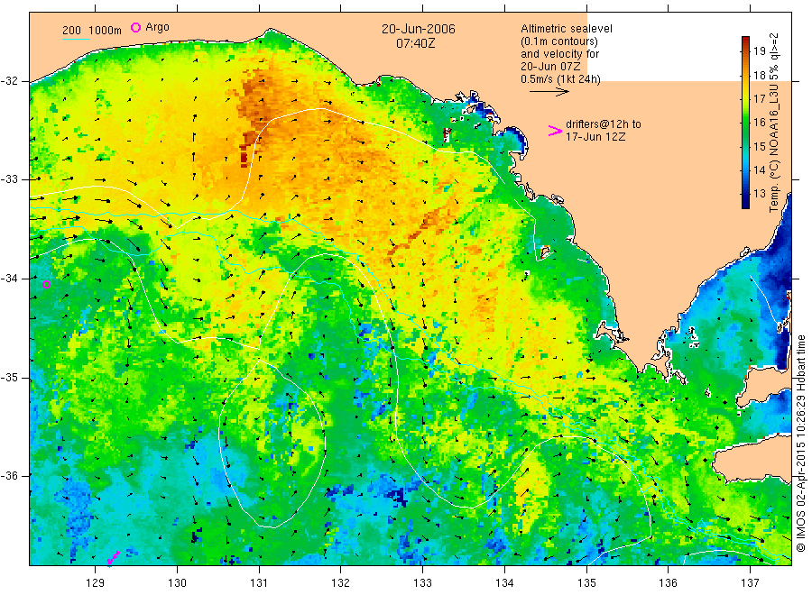Click the 0.5m/s velocity scale arrow
This screenshot has width=812, height=595.
pos(549,92)
